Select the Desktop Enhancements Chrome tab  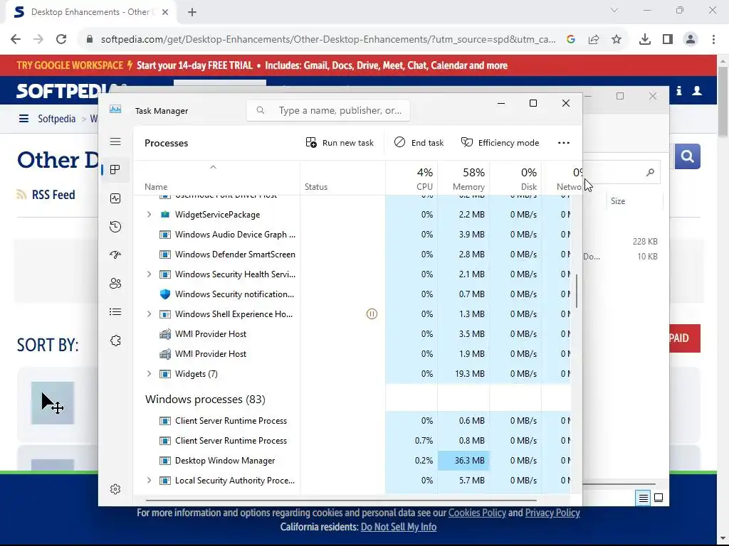coord(90,12)
